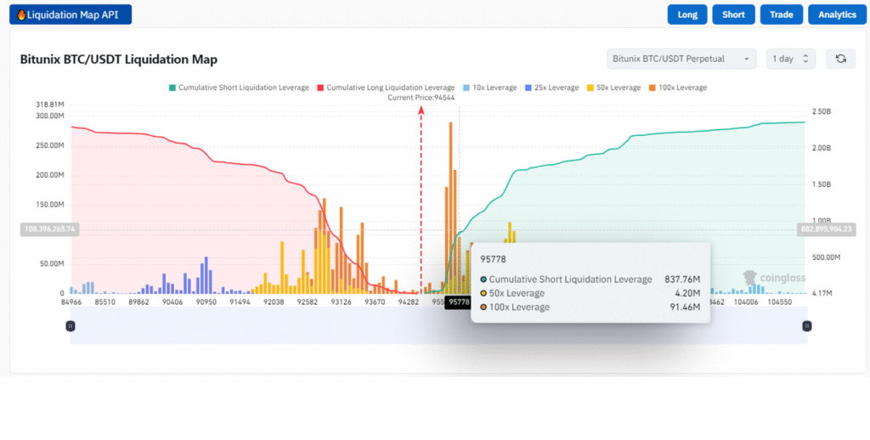
Task: Click the refresh chart icon button
Action: [x=840, y=59]
